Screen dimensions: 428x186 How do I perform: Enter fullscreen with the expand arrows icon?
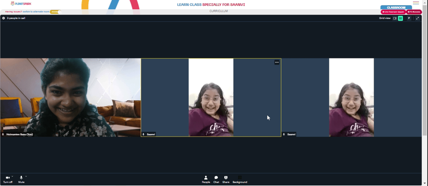point(417,18)
